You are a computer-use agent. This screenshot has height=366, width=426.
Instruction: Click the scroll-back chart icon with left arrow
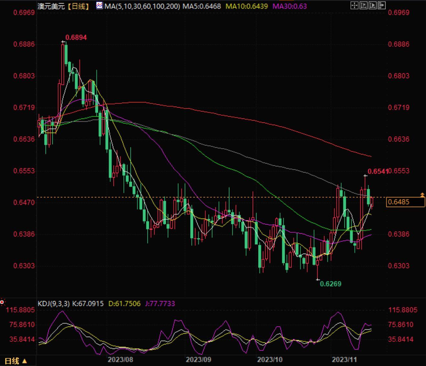364,5
